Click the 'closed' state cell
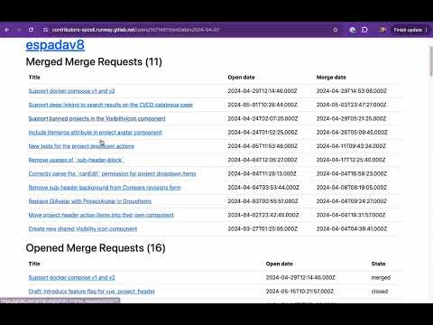This screenshot has height=325, width=433. click(x=380, y=292)
